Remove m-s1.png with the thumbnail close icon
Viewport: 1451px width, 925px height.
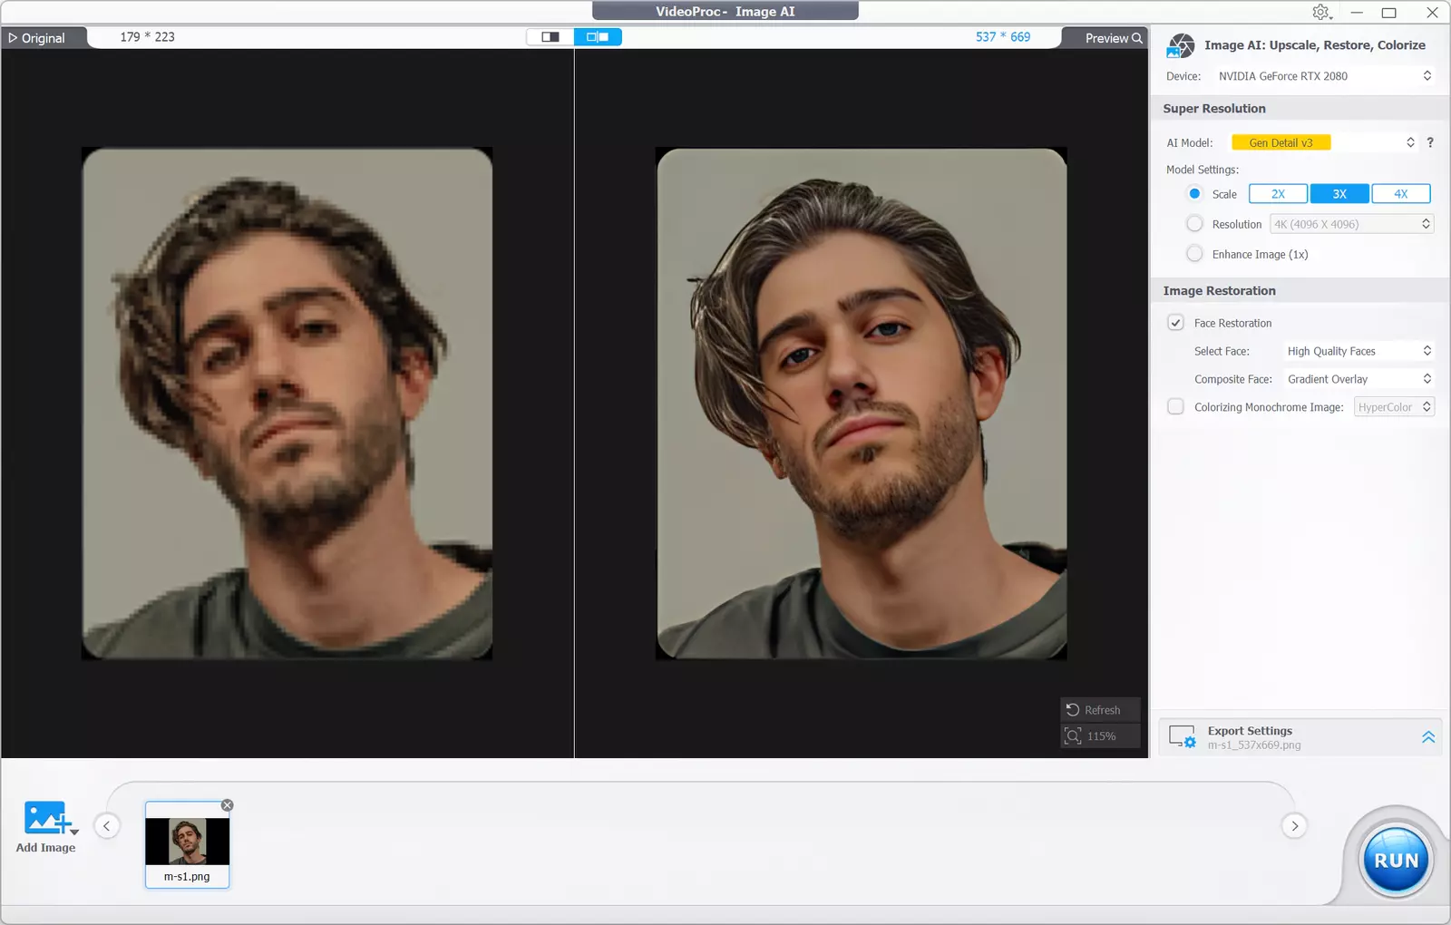point(228,805)
